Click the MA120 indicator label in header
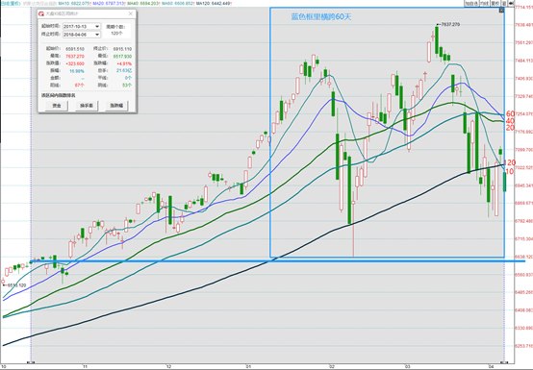 [x=215, y=3]
